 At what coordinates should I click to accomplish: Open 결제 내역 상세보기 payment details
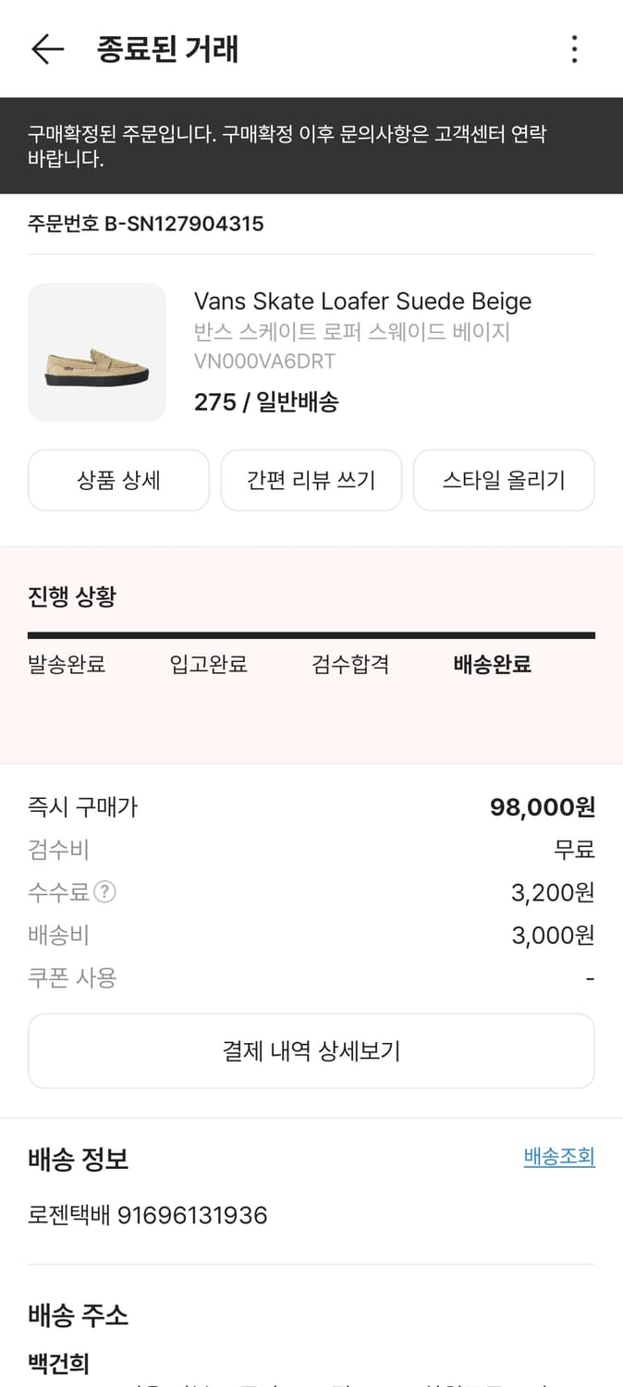pos(311,1051)
